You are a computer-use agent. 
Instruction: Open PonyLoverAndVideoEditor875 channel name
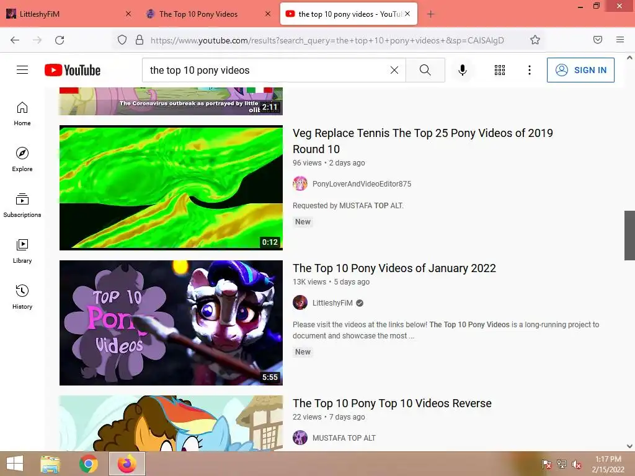point(362,183)
